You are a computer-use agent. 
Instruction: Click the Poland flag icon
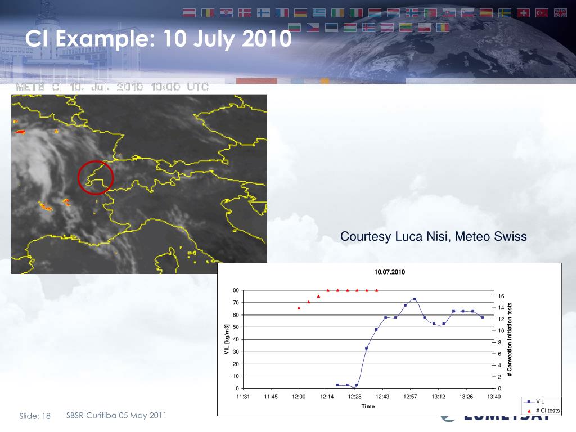pos(424,28)
